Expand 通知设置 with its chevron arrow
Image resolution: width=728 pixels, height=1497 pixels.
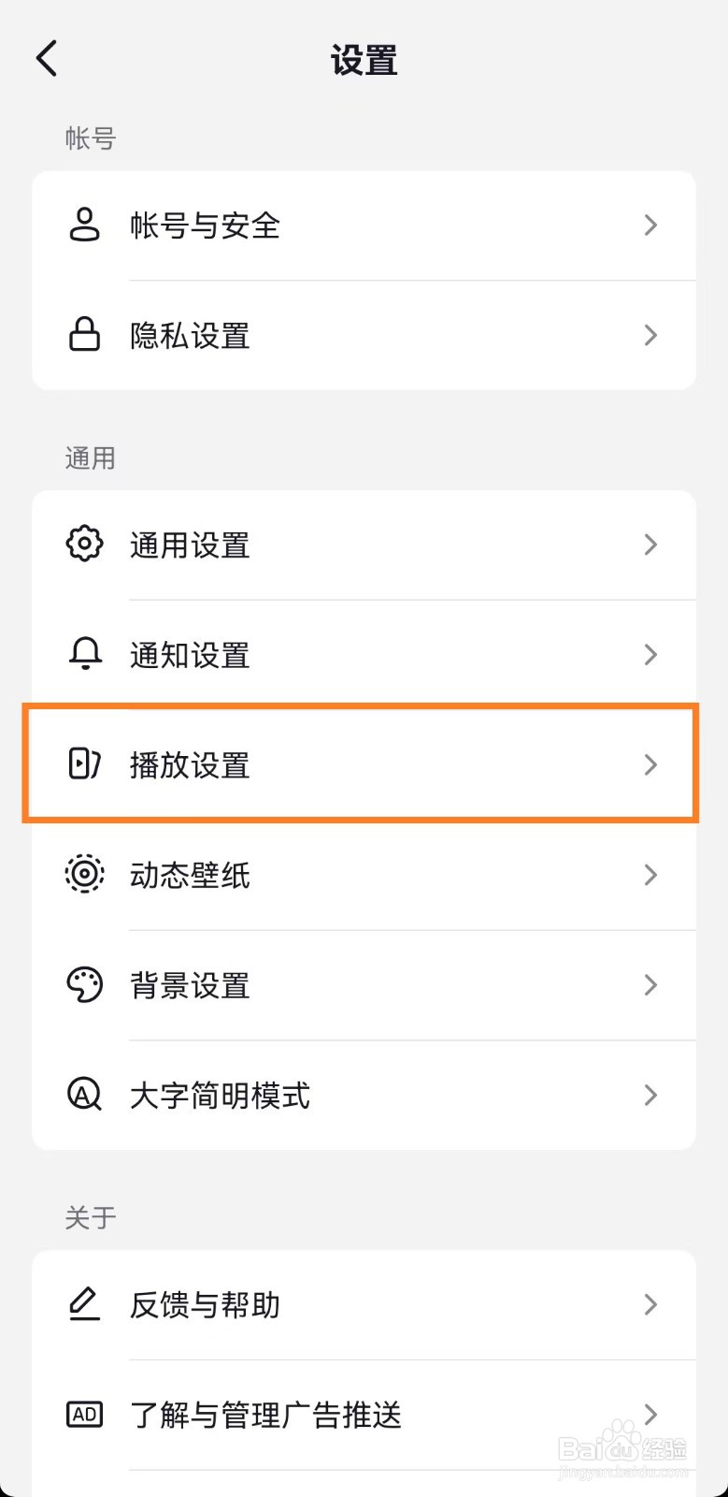651,654
